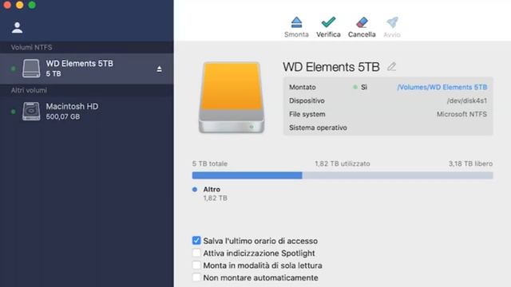Click the WD Elements 5TB title heading

[x=331, y=67]
